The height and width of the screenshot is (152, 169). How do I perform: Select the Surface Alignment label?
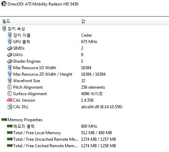30,94
